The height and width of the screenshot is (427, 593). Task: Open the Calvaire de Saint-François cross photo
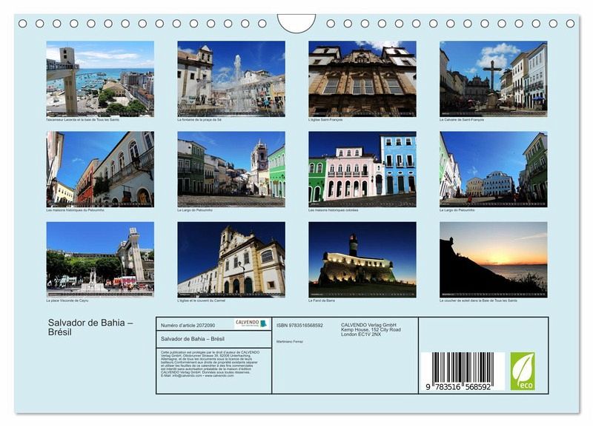(x=494, y=78)
